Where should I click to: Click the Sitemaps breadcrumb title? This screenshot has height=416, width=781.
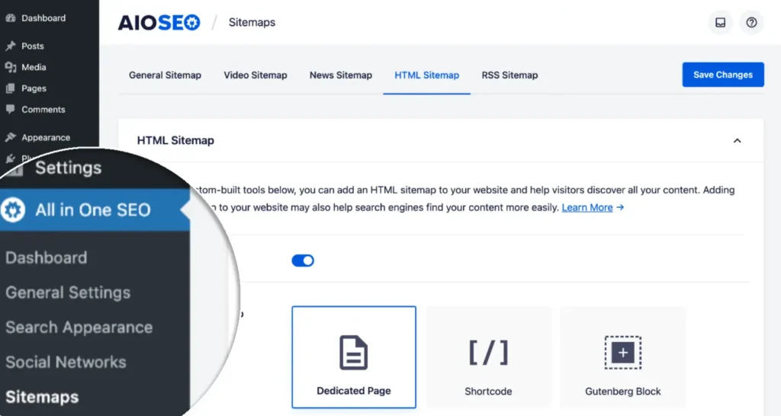click(x=252, y=22)
